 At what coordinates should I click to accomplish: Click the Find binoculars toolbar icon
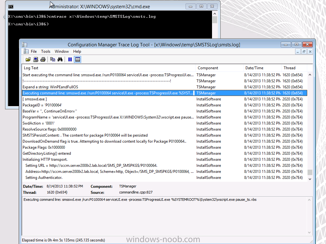tap(60, 59)
